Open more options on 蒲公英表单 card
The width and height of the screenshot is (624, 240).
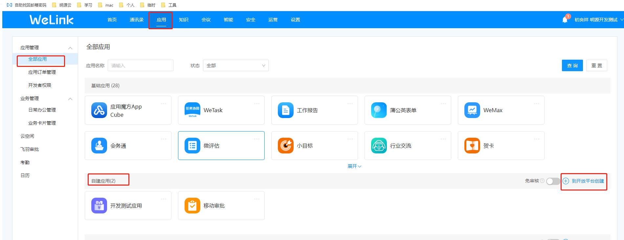(x=443, y=104)
